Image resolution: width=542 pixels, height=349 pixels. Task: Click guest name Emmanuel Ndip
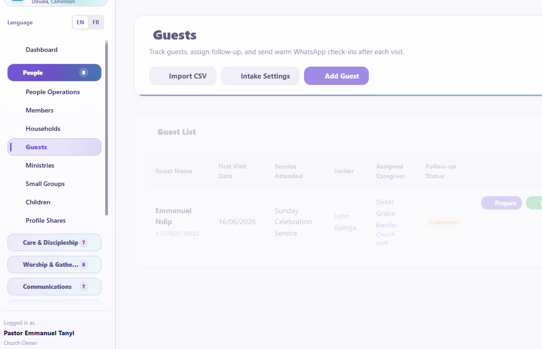[x=173, y=216]
